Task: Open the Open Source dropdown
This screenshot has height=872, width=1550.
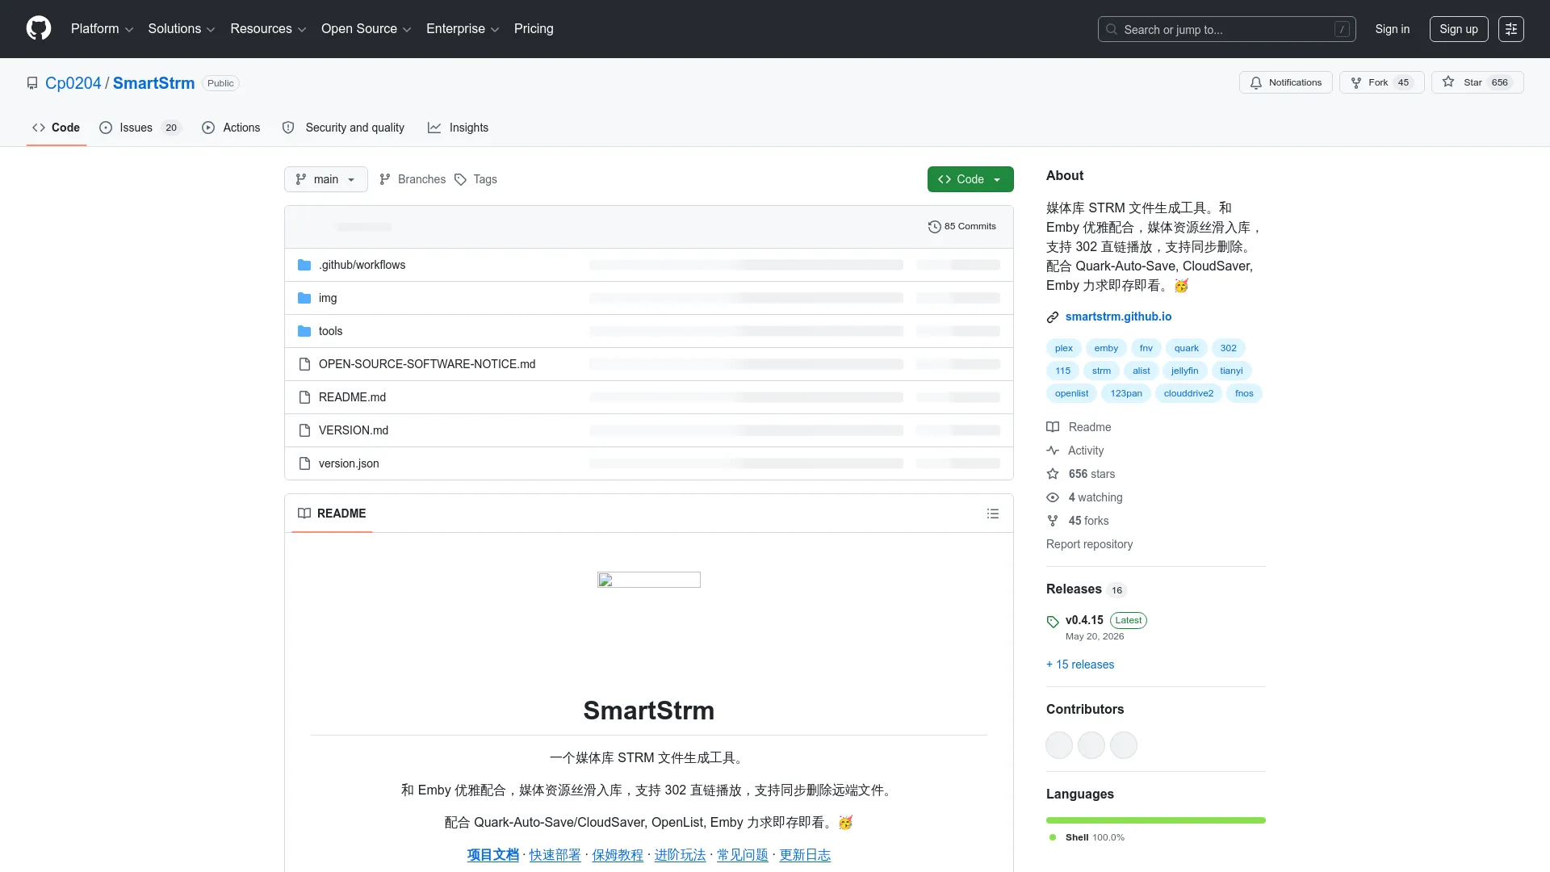Action: (x=367, y=29)
